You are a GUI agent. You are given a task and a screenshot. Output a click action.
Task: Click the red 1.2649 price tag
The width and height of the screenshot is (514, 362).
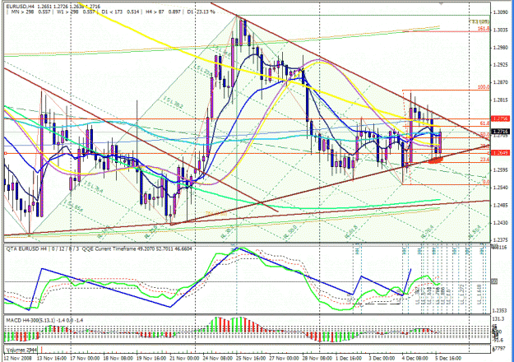click(500, 153)
